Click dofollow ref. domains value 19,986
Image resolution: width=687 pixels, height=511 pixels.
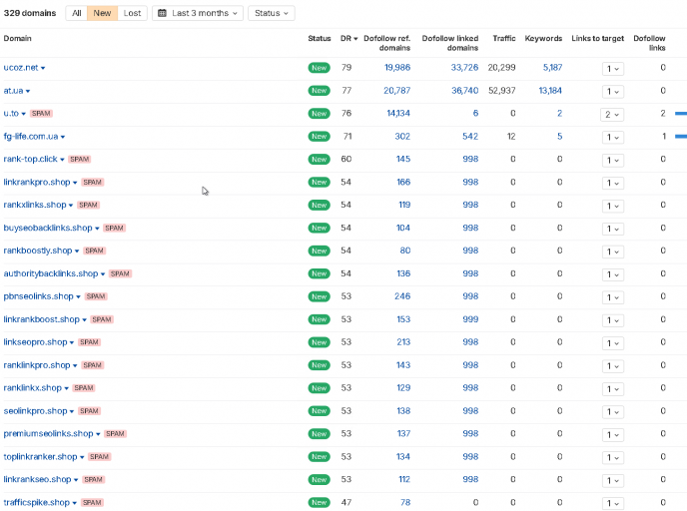pyautogui.click(x=397, y=68)
